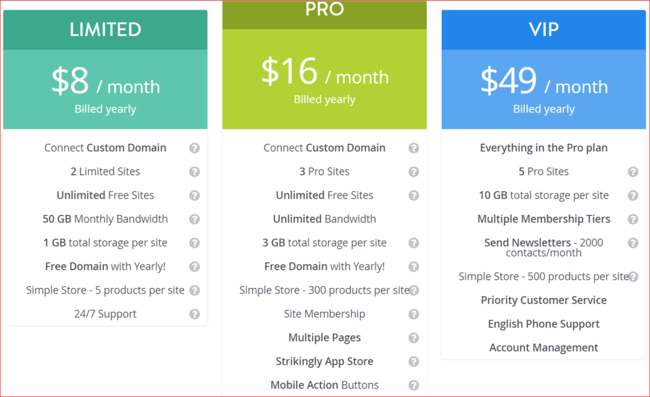The image size is (650, 397).
Task: Show help for 10 GB total storage
Action: tap(633, 195)
